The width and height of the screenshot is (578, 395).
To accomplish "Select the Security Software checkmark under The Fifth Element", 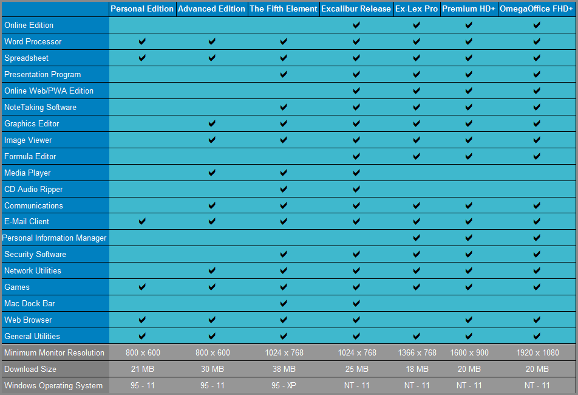I will coord(284,255).
